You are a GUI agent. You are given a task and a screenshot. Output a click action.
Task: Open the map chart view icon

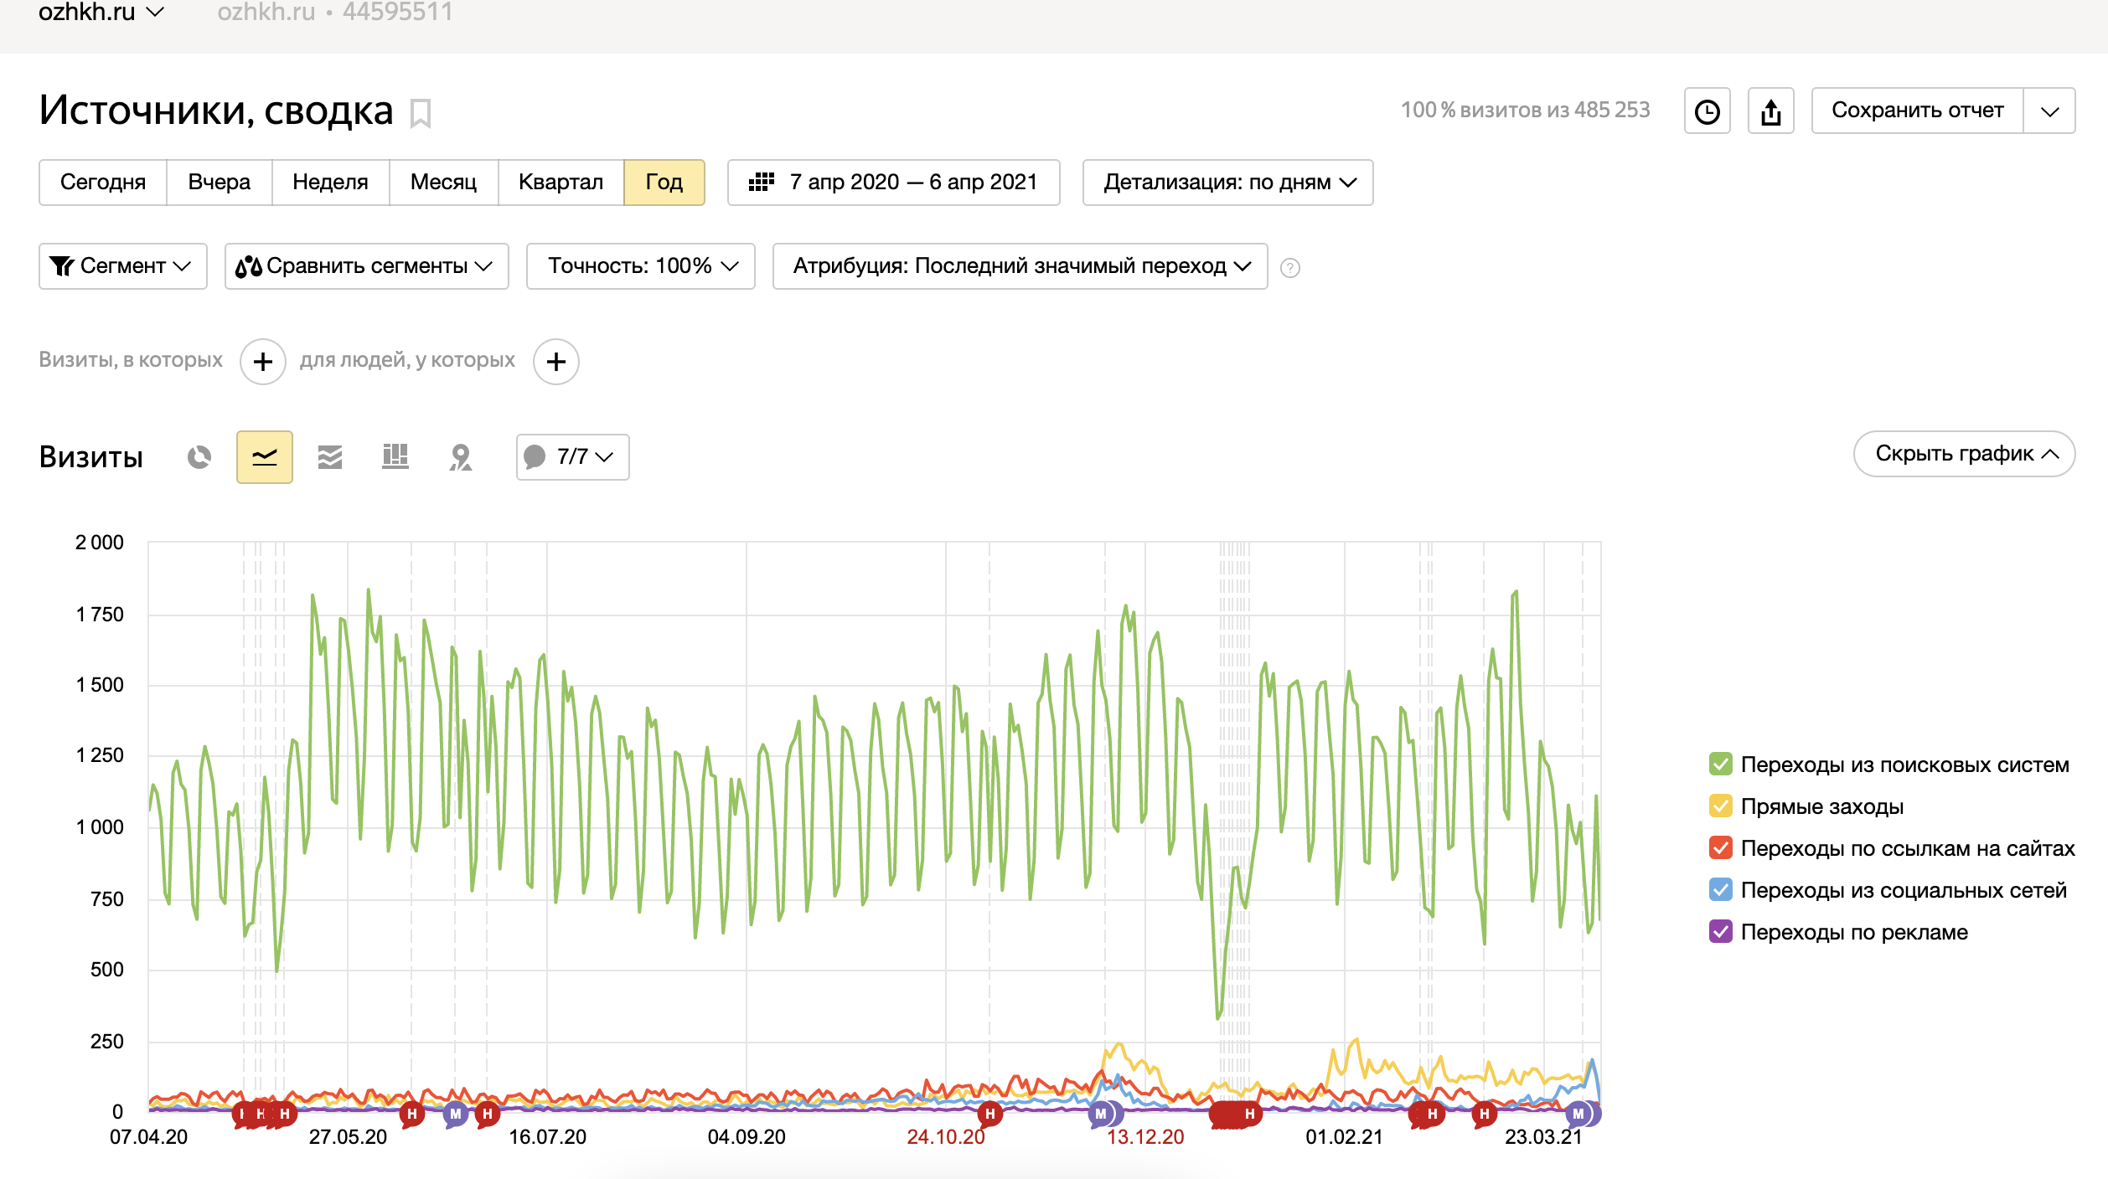(461, 456)
